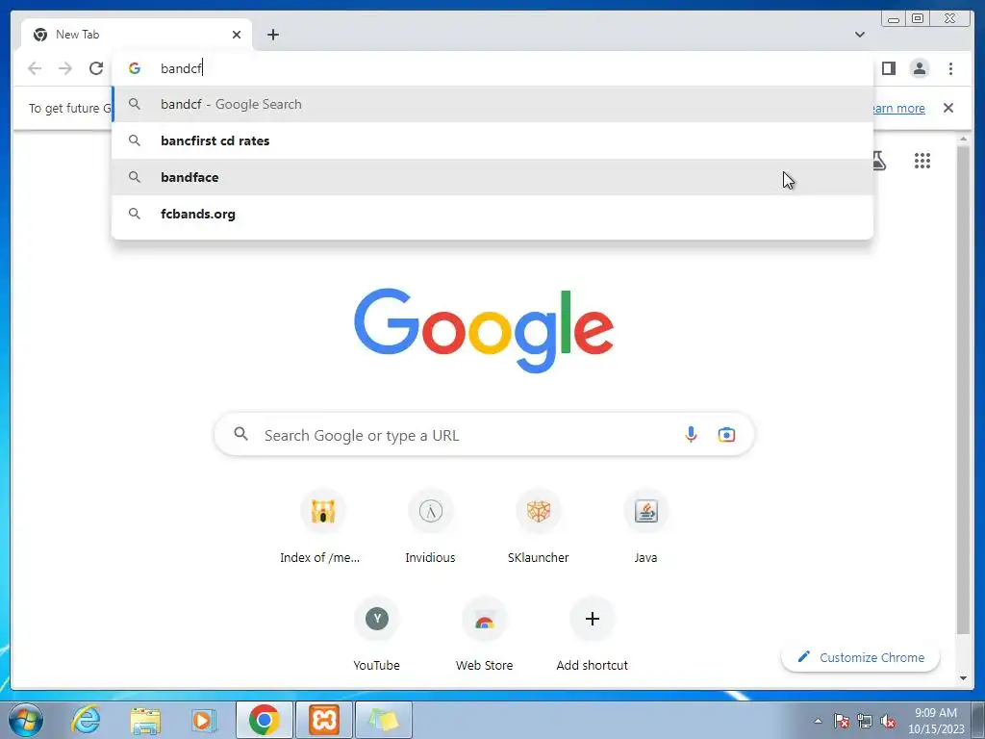This screenshot has width=985, height=739.
Task: Open the clock showing 9:09 AM
Action: pos(936,721)
